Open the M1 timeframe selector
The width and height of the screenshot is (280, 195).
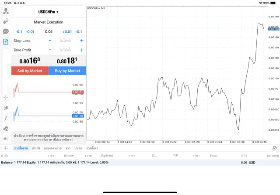pyautogui.click(x=6, y=139)
